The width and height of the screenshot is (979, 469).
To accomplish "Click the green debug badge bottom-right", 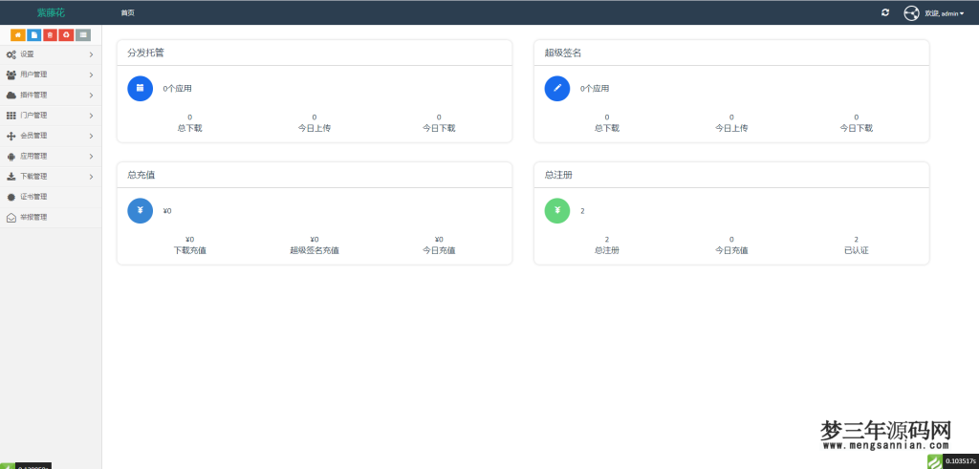I will coord(934,461).
